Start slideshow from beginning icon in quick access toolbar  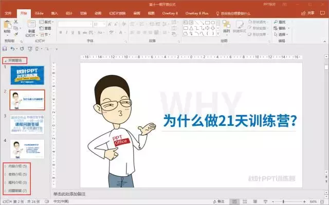(x=30, y=49)
